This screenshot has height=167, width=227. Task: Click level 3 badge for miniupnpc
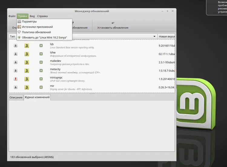(x=27, y=79)
